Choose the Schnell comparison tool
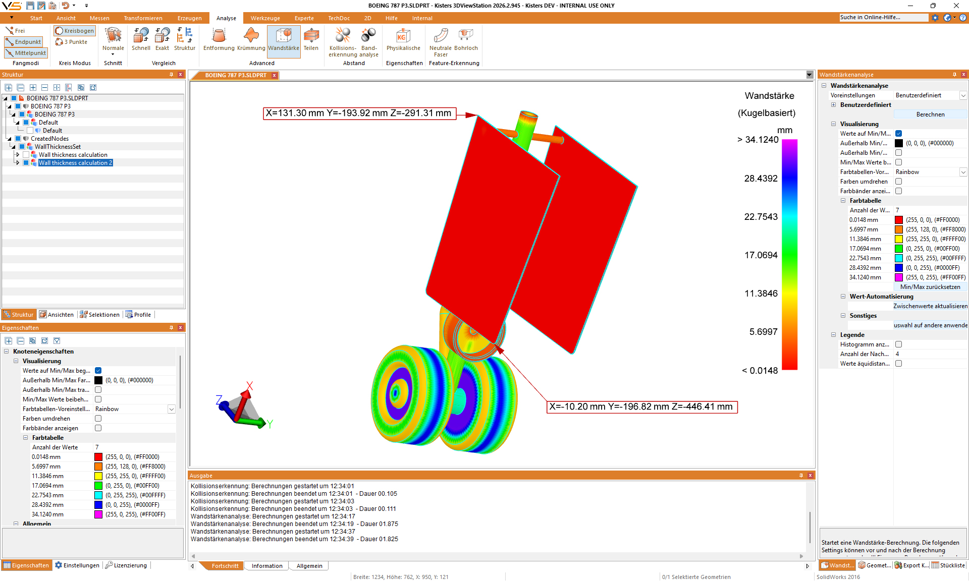This screenshot has height=581, width=969. (x=141, y=39)
